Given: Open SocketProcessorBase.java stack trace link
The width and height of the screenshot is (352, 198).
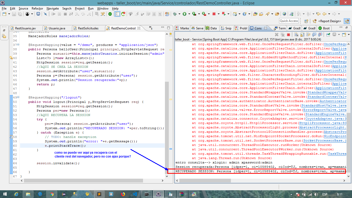Looking at the screenshot, I should click(x=325, y=141).
